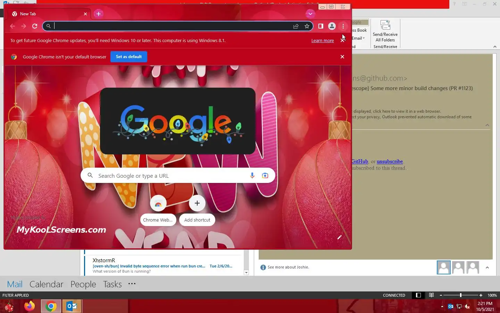Open more navigation options ellipsis in Outlook
This screenshot has width=500, height=313.
132,284
